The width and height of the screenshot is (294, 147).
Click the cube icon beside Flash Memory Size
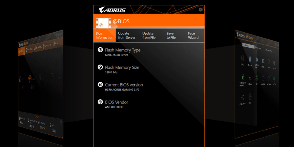point(100,67)
